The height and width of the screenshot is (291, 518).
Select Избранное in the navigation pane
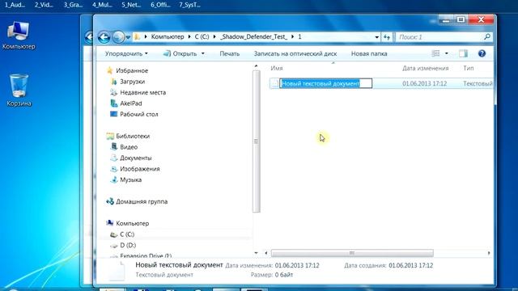coord(132,70)
